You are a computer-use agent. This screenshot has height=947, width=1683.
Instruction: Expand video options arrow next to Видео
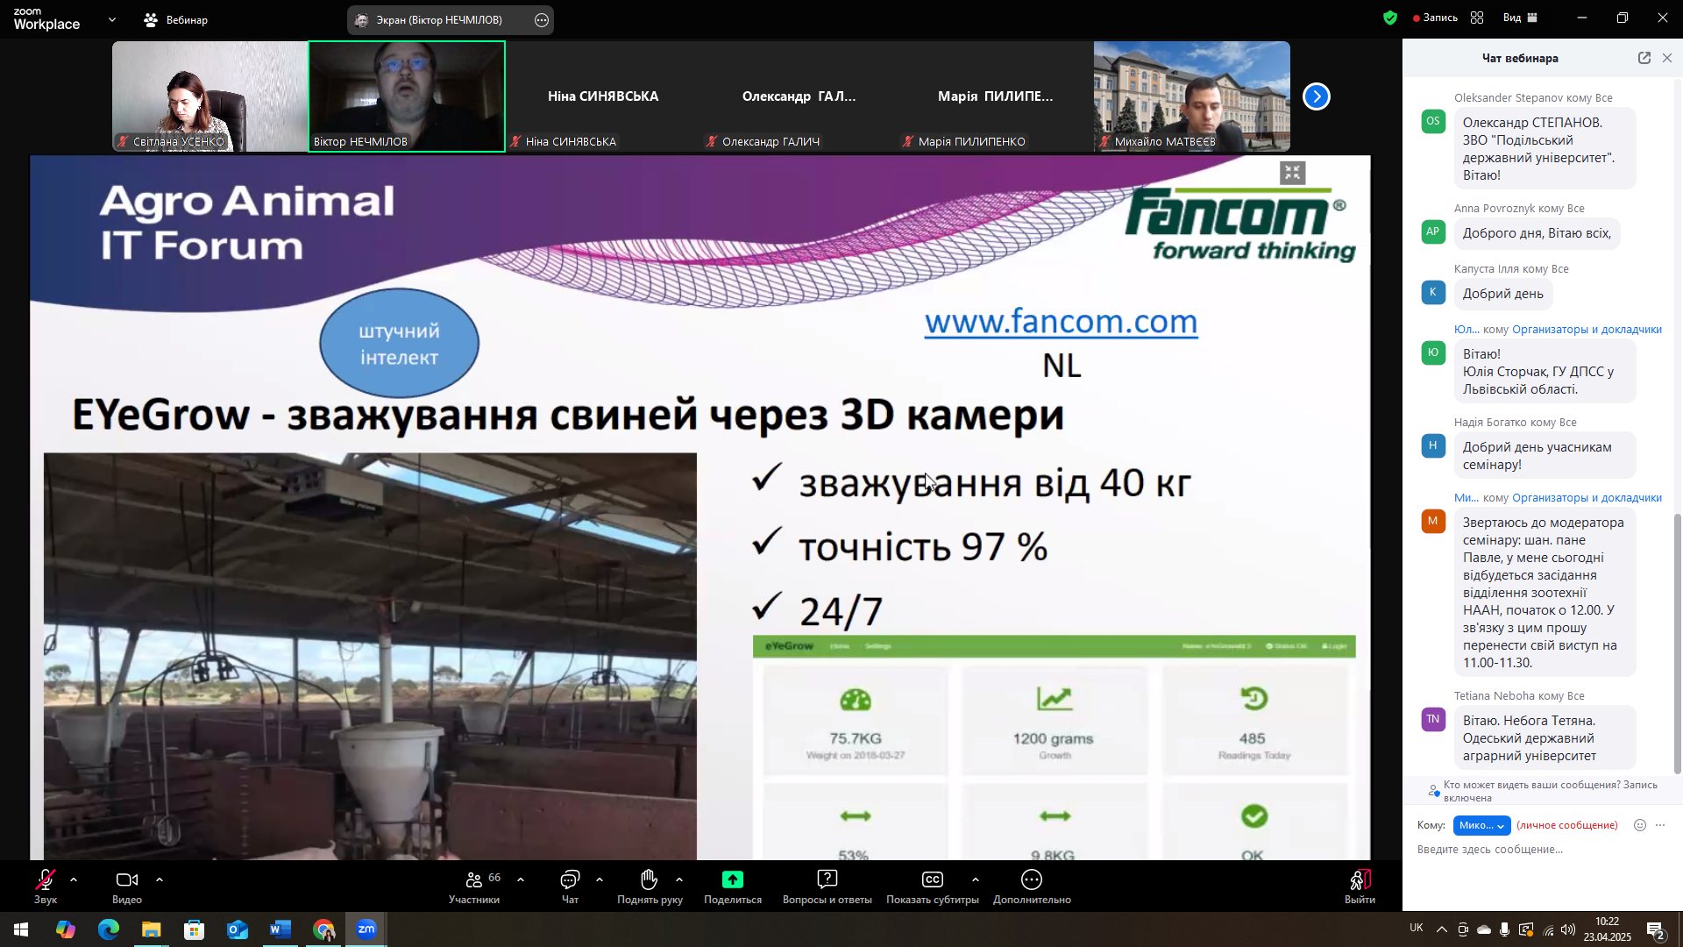click(x=160, y=879)
